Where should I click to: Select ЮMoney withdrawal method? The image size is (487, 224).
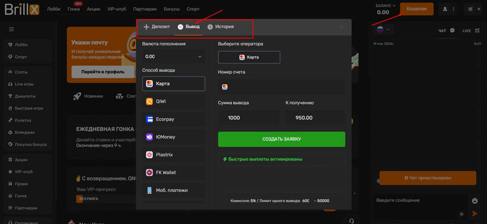(x=173, y=137)
